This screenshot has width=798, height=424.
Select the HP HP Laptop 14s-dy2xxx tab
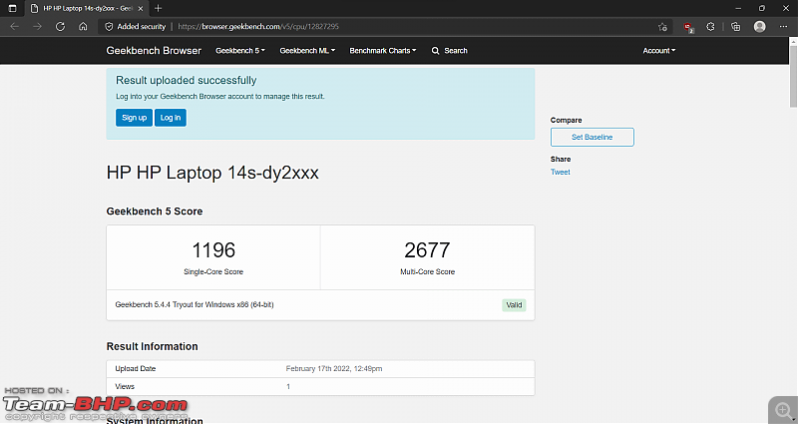point(87,9)
